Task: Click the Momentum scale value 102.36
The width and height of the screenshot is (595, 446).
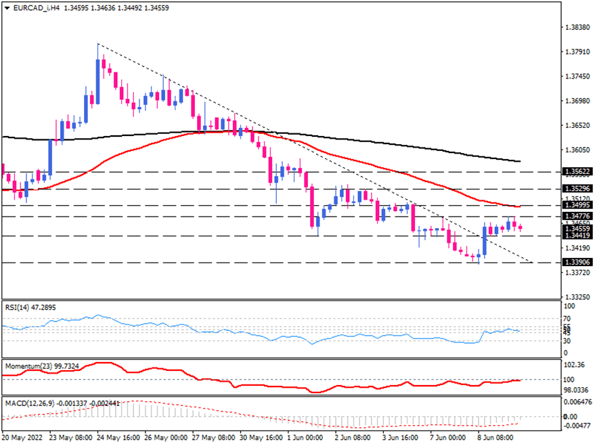Action: click(575, 365)
